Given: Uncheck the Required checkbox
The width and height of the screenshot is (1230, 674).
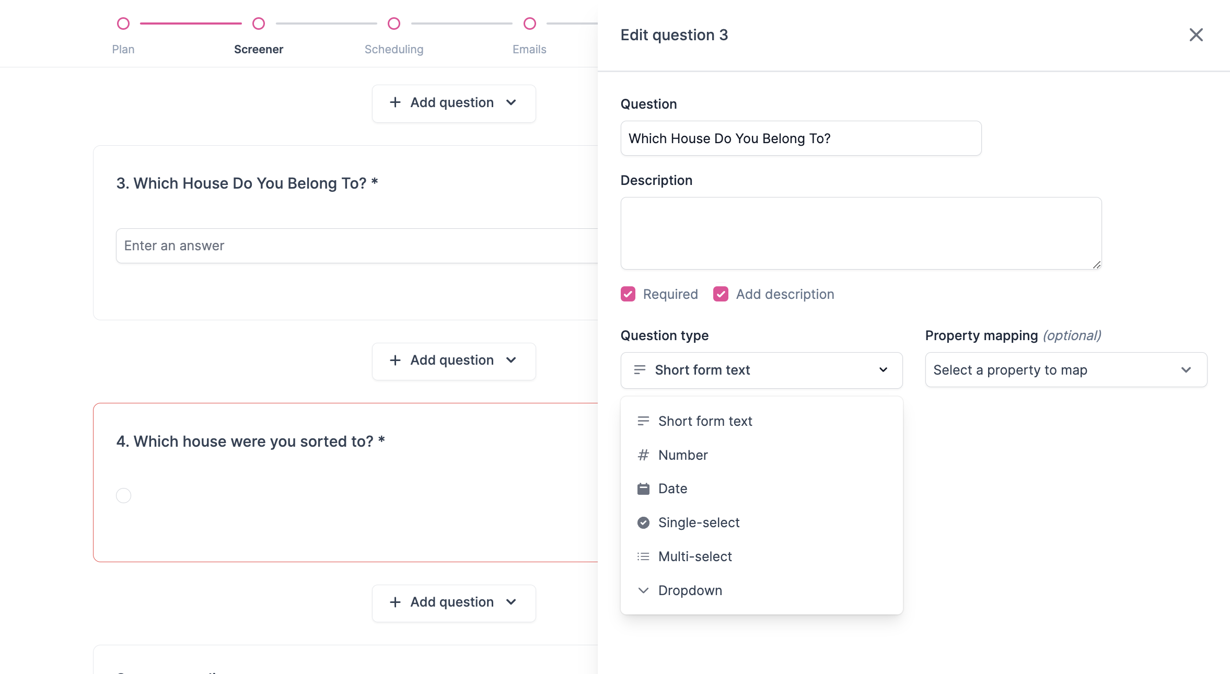Looking at the screenshot, I should (x=628, y=294).
